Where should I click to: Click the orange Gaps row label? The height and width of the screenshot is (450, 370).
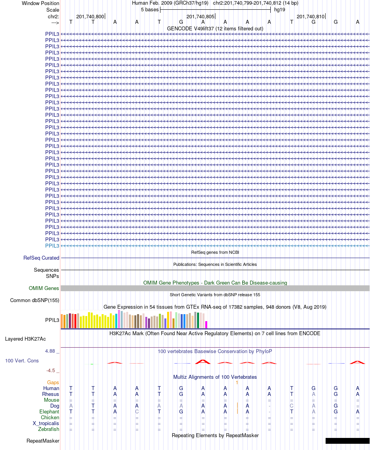pos(53,383)
